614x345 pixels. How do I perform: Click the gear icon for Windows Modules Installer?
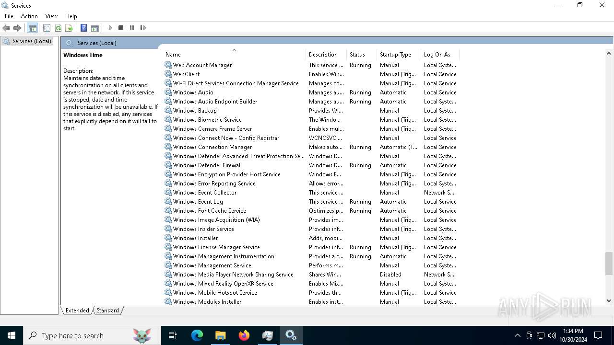click(x=168, y=301)
